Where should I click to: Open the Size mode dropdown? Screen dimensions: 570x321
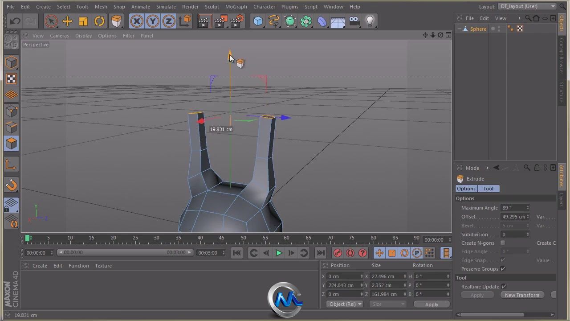(387, 304)
